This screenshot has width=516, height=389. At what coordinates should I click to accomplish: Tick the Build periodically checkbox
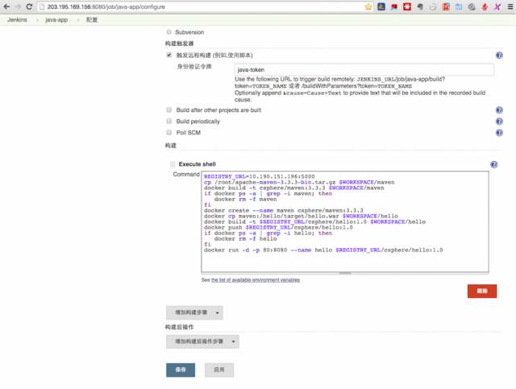tap(169, 122)
